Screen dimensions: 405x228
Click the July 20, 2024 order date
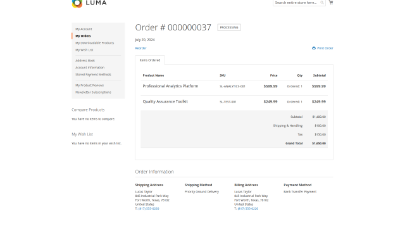point(145,40)
